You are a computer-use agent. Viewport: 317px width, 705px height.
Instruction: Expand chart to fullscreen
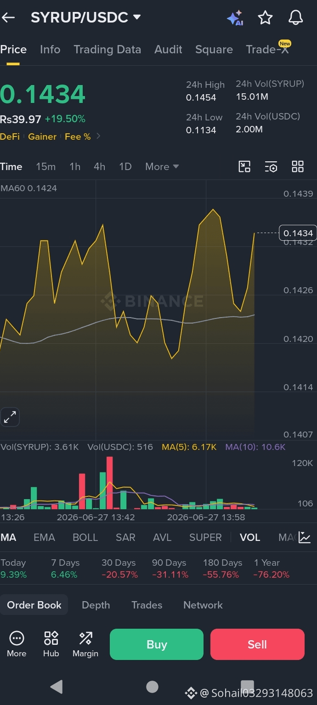click(10, 417)
